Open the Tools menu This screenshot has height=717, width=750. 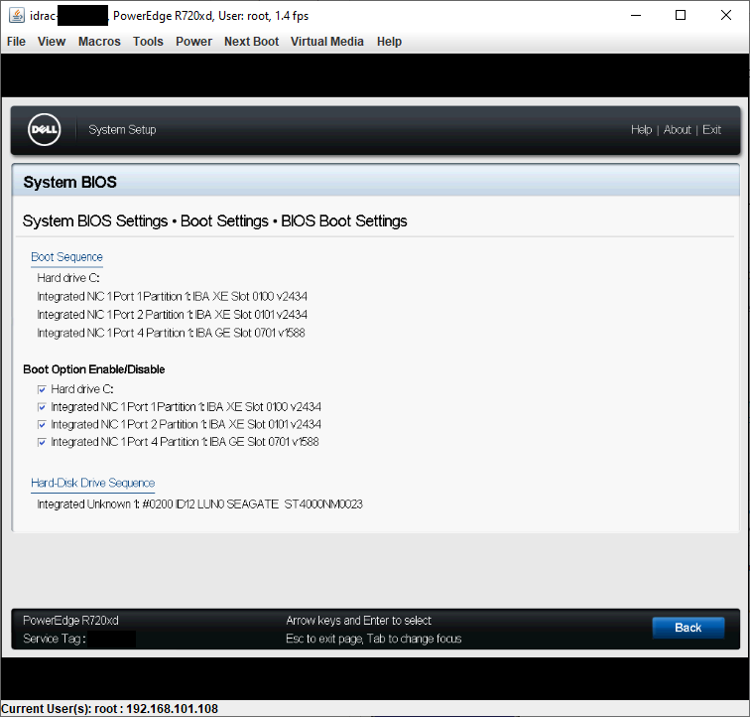click(148, 42)
